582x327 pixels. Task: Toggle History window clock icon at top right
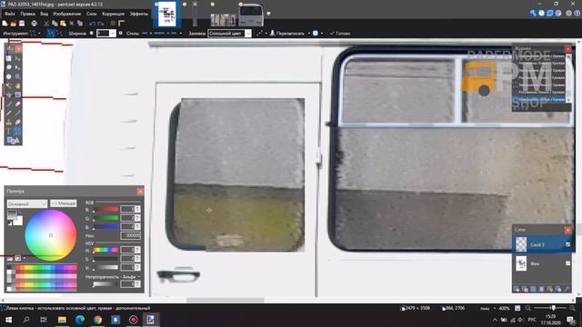coord(542,14)
